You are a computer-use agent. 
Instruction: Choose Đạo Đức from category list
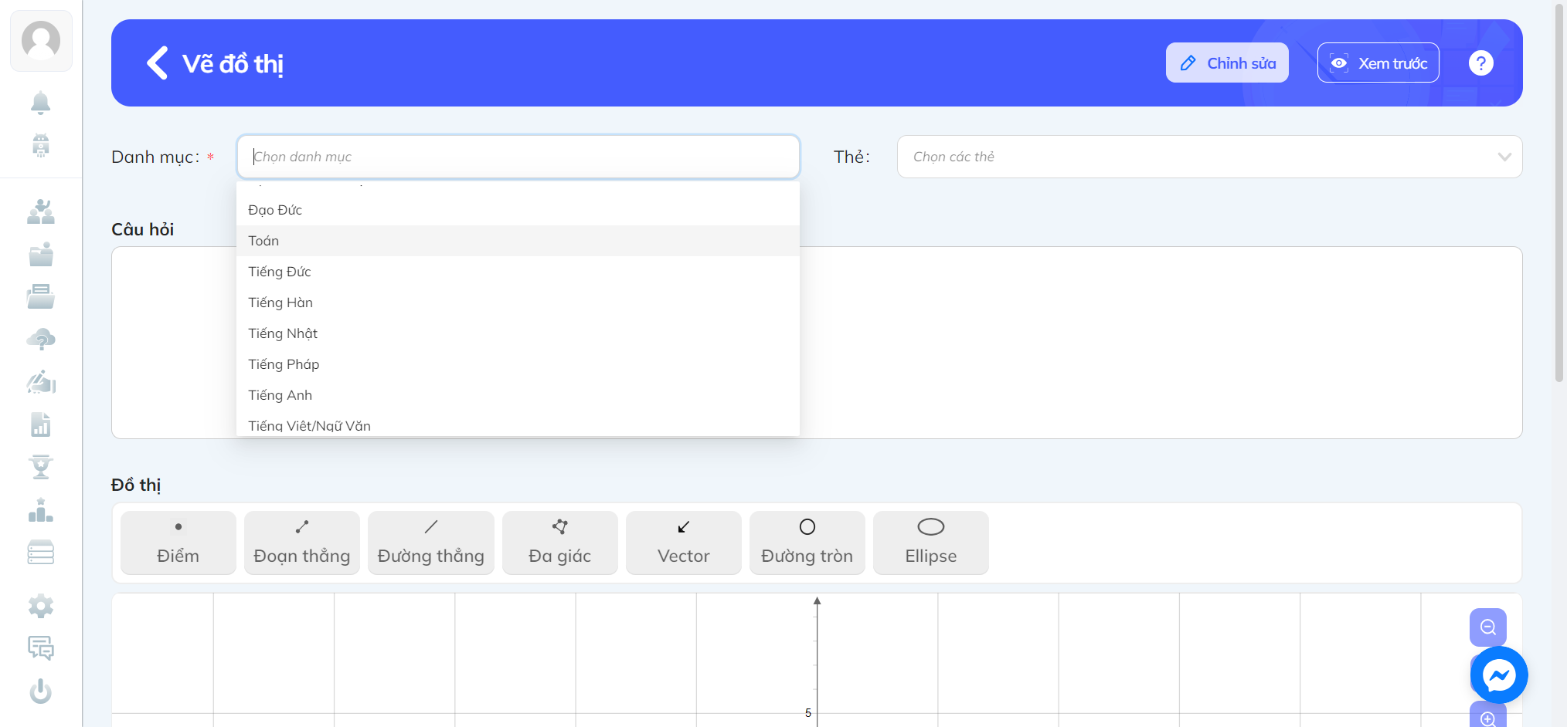518,210
